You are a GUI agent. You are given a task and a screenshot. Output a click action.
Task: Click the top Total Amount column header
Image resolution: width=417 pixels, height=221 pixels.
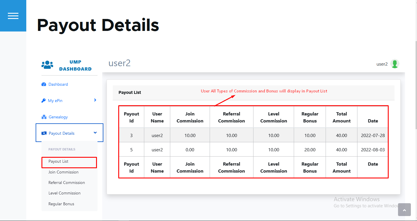point(341,117)
